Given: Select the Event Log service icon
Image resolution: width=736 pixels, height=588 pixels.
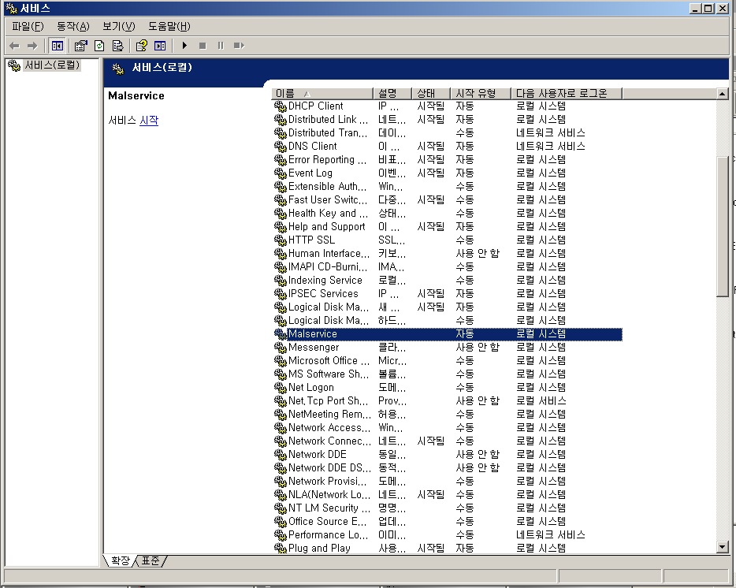Looking at the screenshot, I should [281, 173].
